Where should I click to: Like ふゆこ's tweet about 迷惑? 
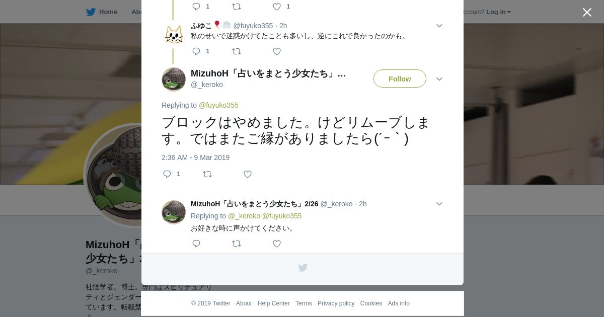click(x=277, y=51)
